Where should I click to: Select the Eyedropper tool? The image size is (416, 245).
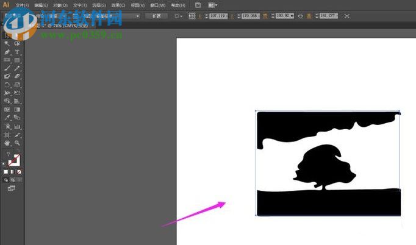(x=7, y=118)
